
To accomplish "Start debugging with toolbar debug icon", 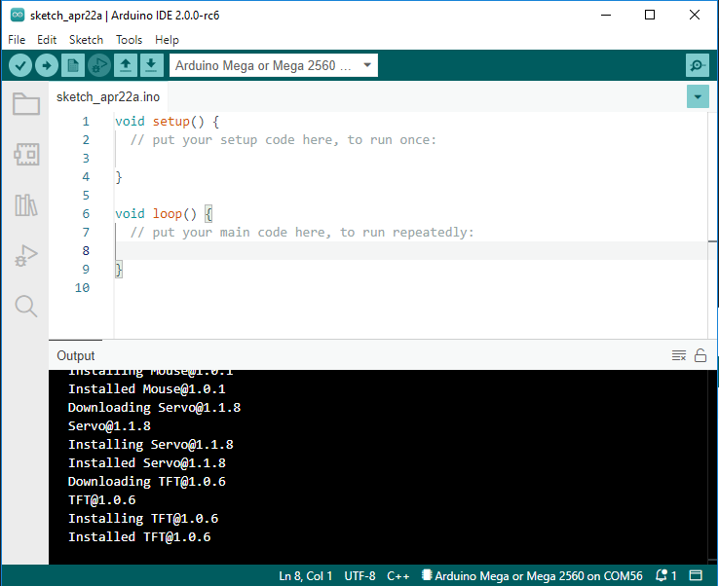I will pos(99,65).
